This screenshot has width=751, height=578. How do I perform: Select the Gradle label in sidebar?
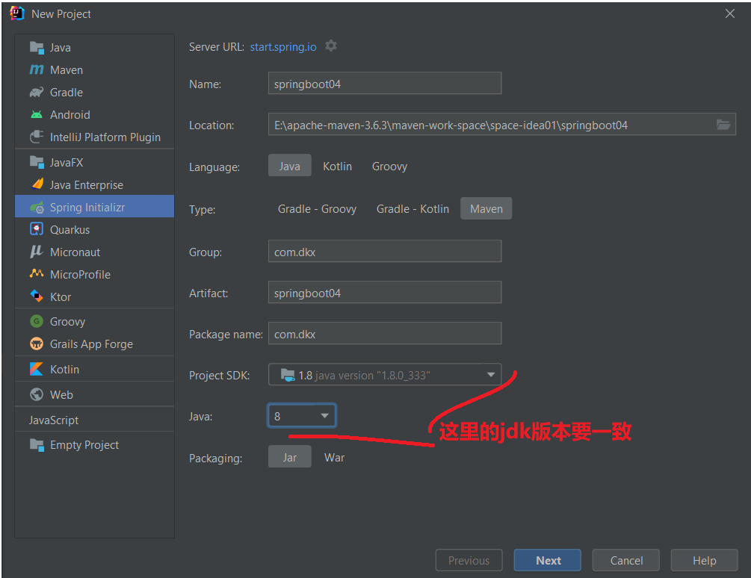(x=67, y=93)
